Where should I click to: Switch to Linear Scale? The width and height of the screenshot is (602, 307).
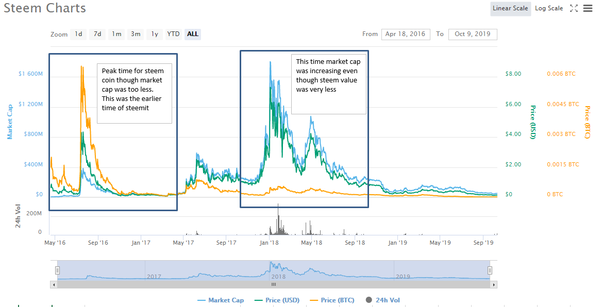point(510,8)
